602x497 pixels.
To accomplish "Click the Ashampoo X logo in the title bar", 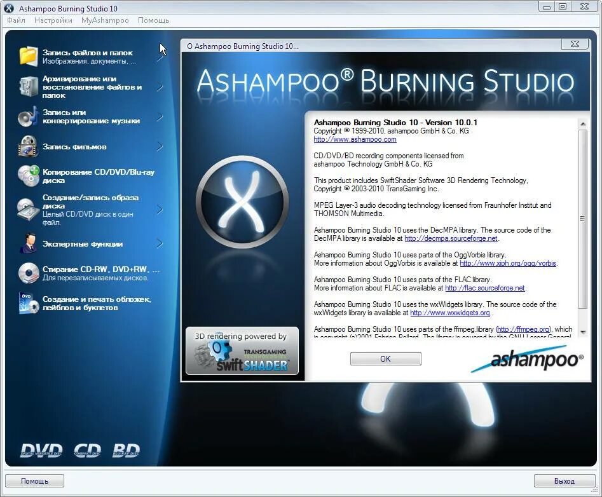I will pyautogui.click(x=9, y=8).
